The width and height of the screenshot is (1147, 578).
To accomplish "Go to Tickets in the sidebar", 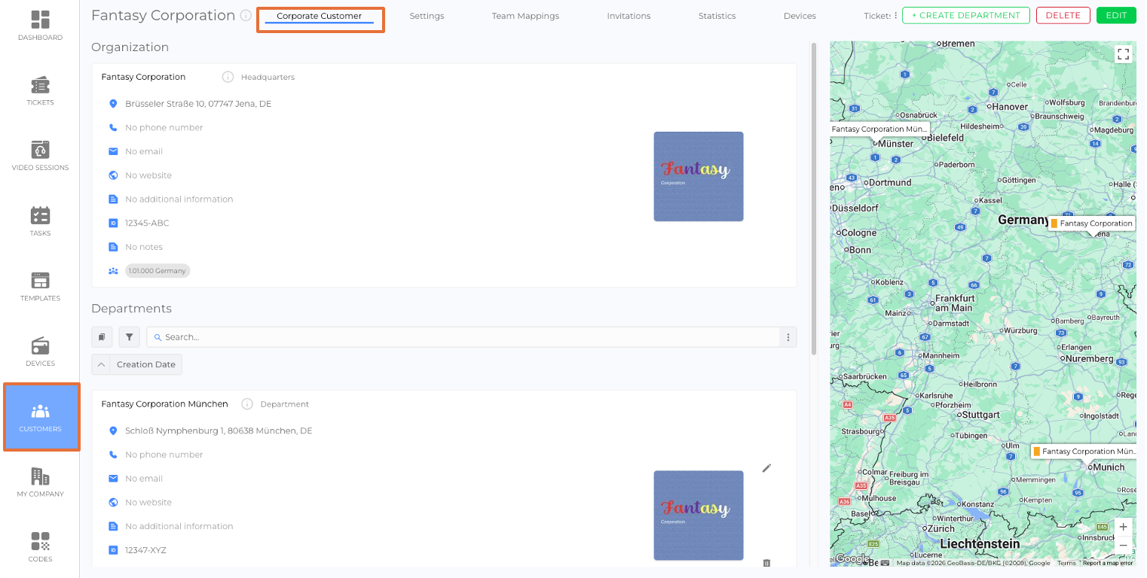I will pos(40,90).
